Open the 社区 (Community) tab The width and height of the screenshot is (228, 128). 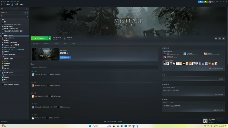(17, 4)
